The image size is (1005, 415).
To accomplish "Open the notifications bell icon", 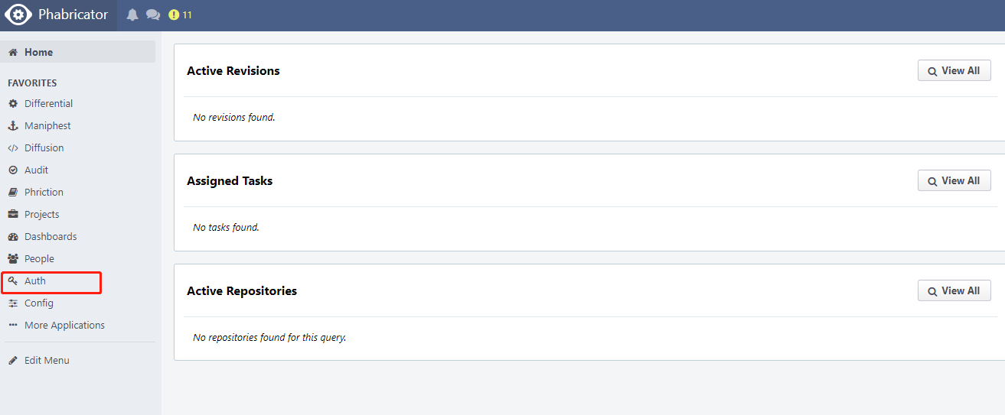I will tap(132, 15).
